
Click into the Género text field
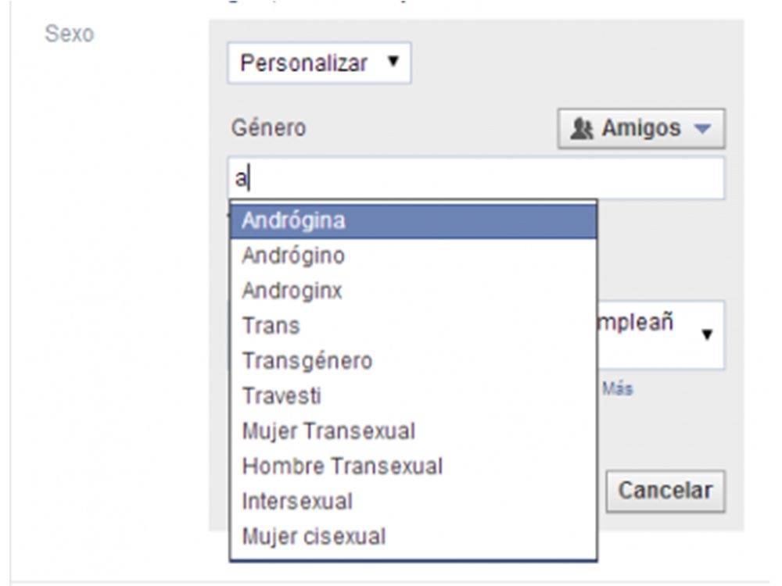pyautogui.click(x=476, y=178)
